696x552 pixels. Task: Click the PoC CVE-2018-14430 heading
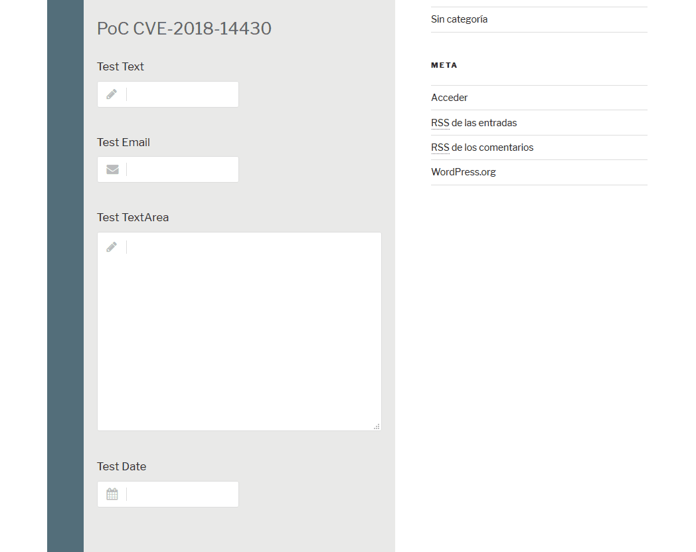click(184, 29)
